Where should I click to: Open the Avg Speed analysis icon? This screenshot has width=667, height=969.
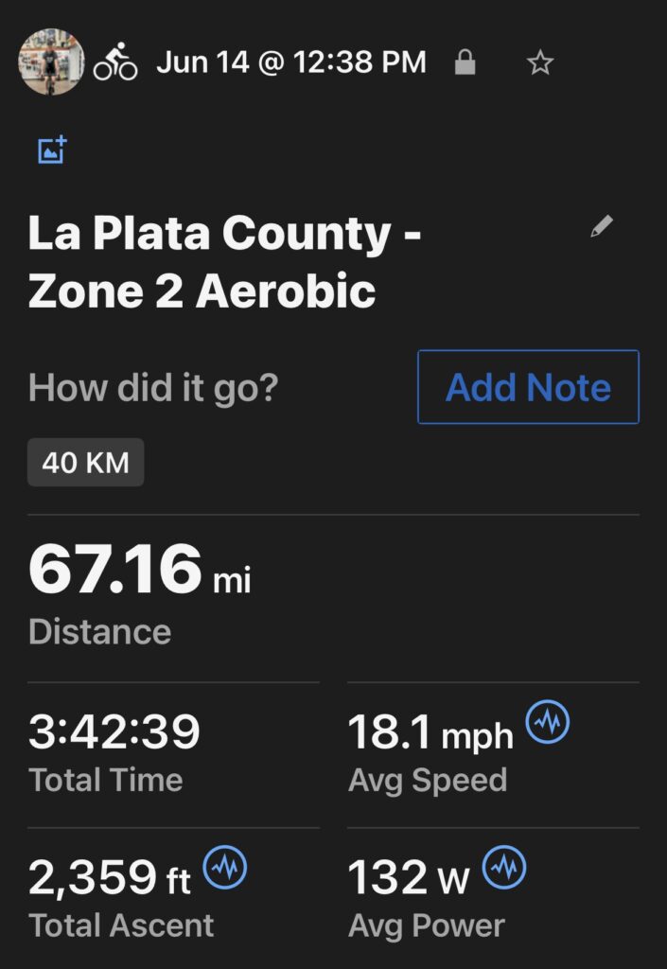[x=547, y=721]
